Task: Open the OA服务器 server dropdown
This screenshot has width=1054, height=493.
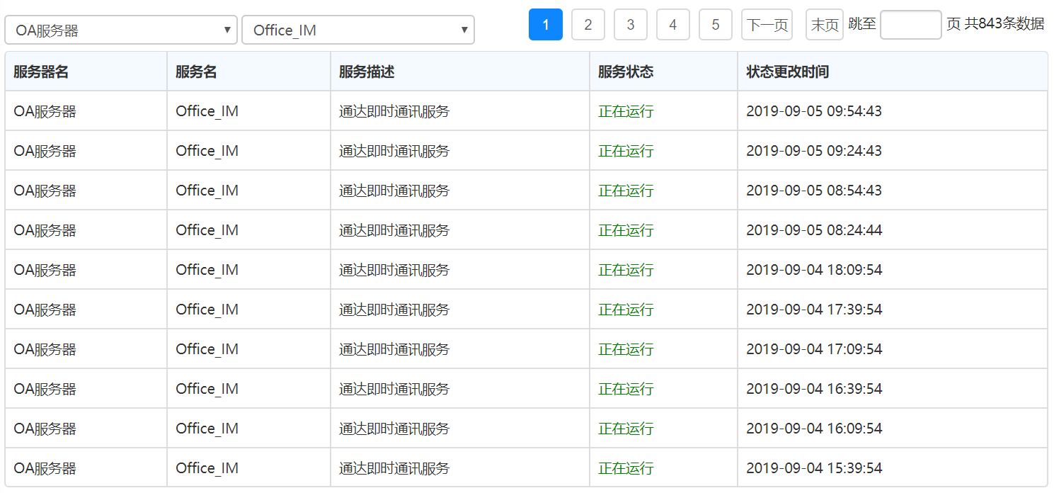Action: tap(121, 30)
